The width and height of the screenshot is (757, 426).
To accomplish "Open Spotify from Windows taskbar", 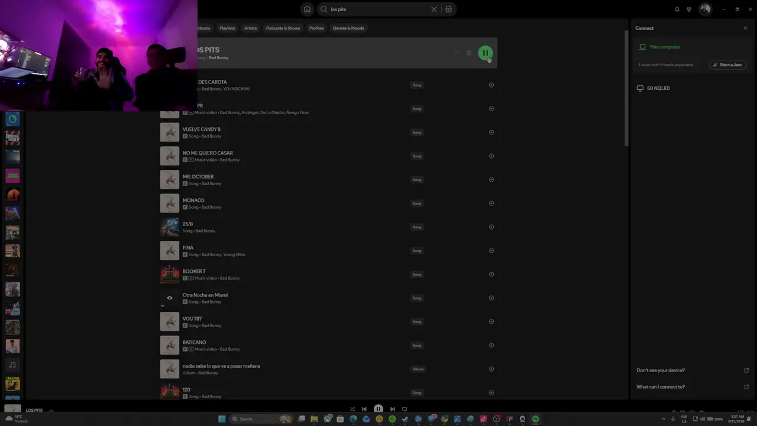I will pyautogui.click(x=535, y=419).
